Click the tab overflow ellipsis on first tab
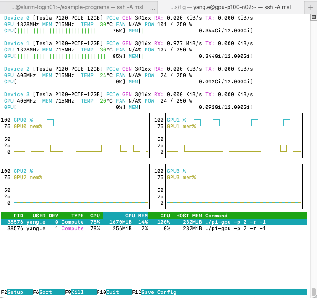Viewport: 317px width, 298px height. (x=153, y=9)
